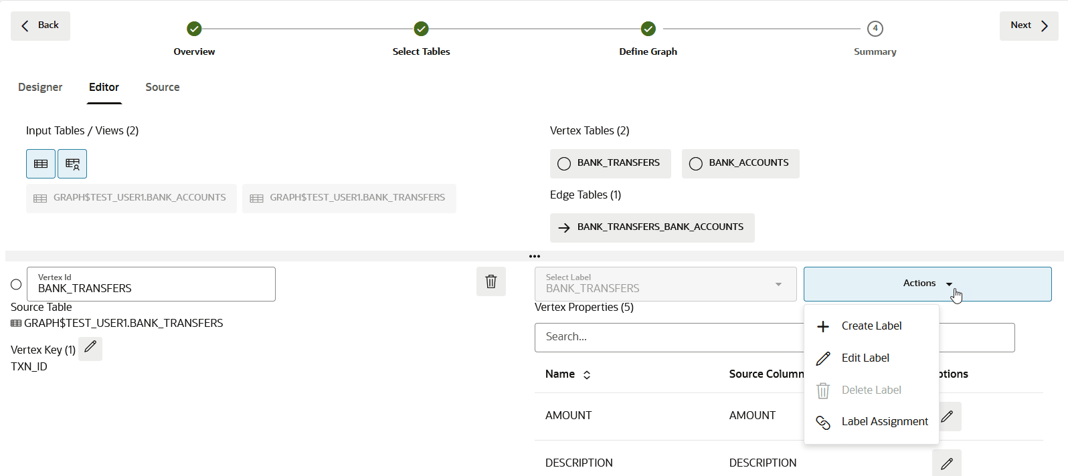The width and height of the screenshot is (1068, 476).
Task: Click the user table view icon
Action: pos(72,164)
